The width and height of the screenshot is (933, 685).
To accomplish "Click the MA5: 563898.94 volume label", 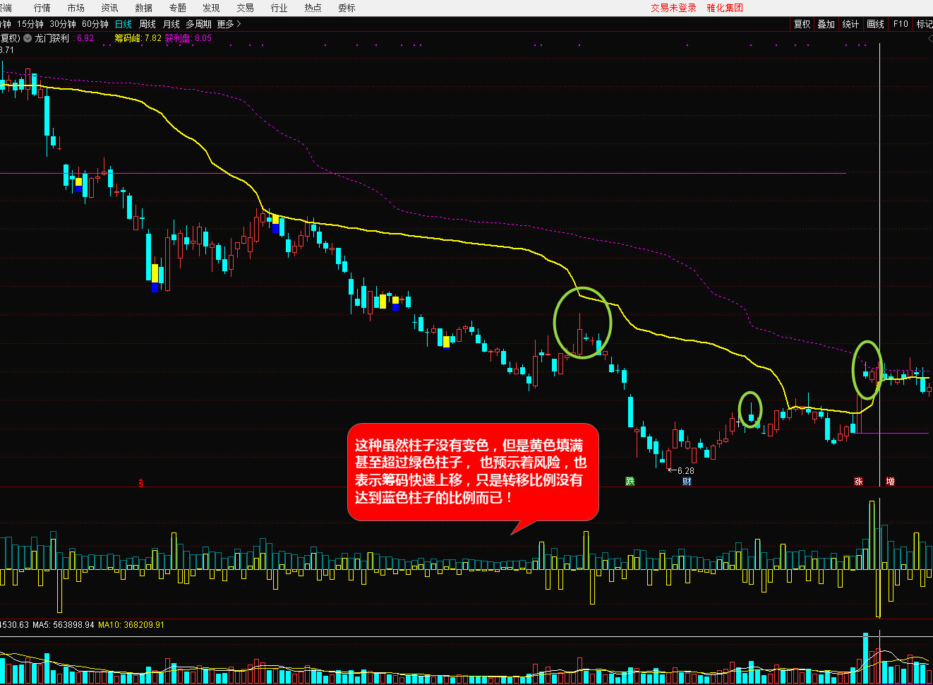I will 64,625.
